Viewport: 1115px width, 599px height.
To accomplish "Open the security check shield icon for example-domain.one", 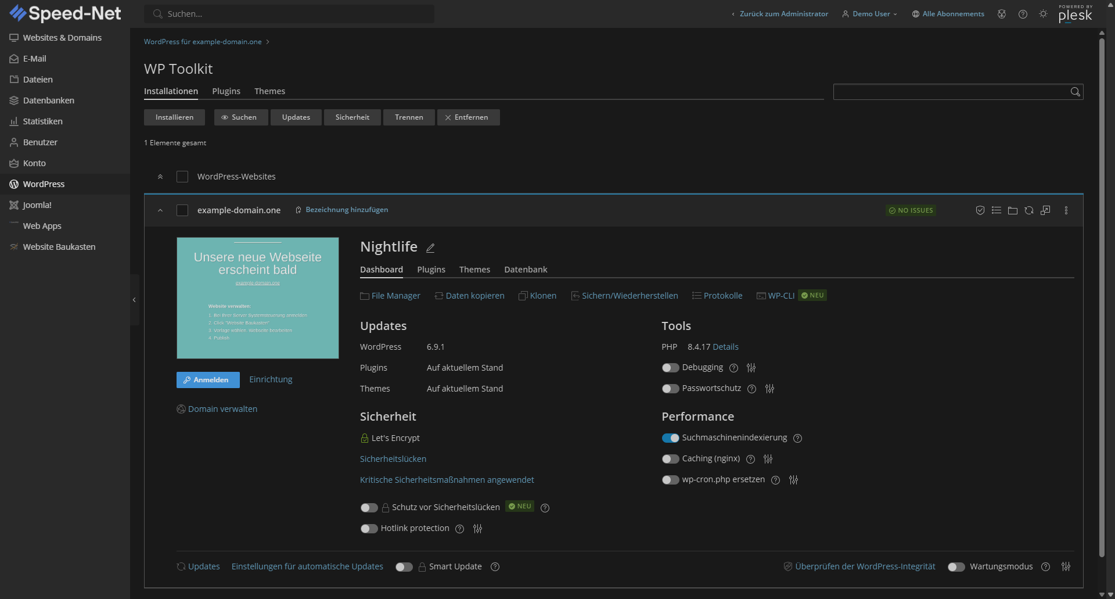I will point(980,210).
